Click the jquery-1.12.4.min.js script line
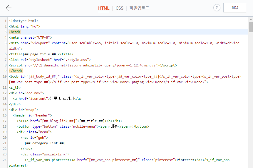This screenshot has height=168, width=253. tap(93, 65)
